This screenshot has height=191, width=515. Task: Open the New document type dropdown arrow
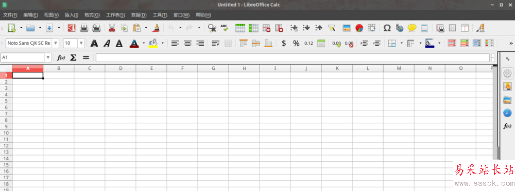(21, 28)
